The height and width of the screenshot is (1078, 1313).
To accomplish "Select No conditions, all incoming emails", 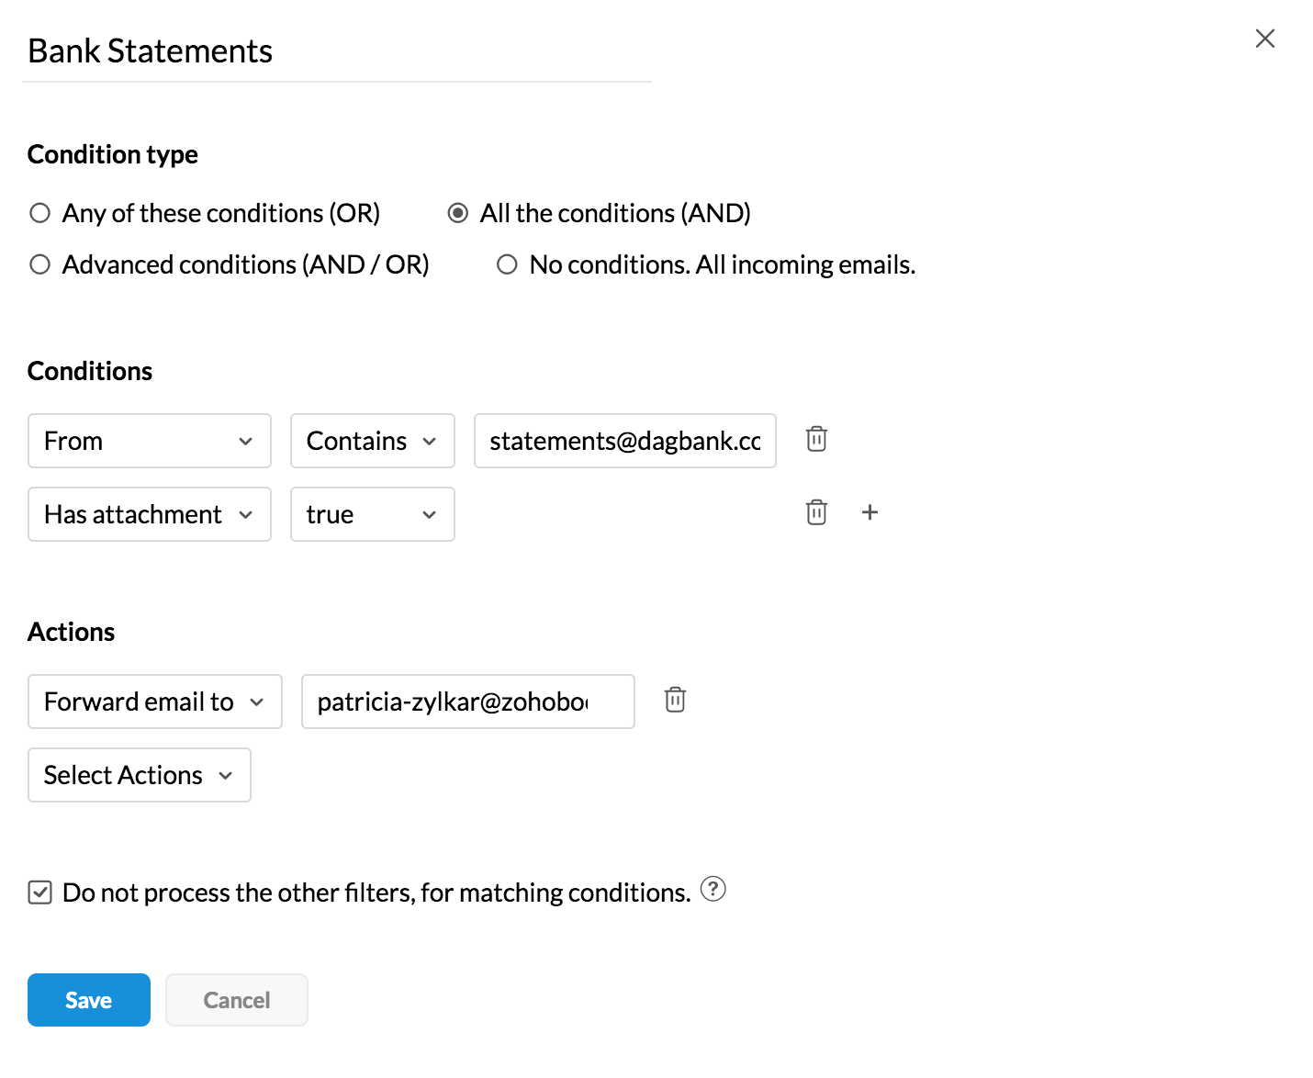I will [x=507, y=264].
